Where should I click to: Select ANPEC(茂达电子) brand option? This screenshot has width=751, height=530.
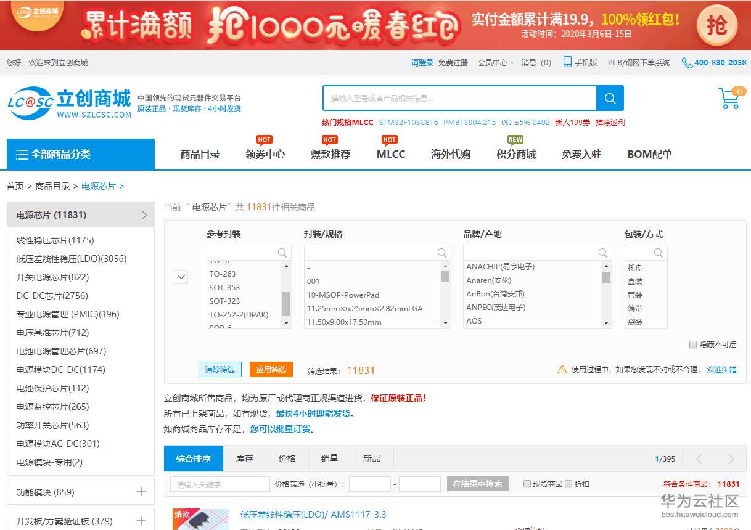click(496, 307)
